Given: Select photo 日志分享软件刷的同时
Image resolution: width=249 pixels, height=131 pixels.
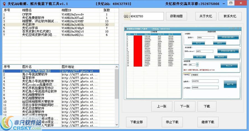Looking at the screenshot, I should pos(51,105).
